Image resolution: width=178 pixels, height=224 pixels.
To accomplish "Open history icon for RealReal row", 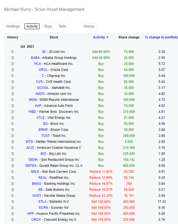I will [12, 178].
